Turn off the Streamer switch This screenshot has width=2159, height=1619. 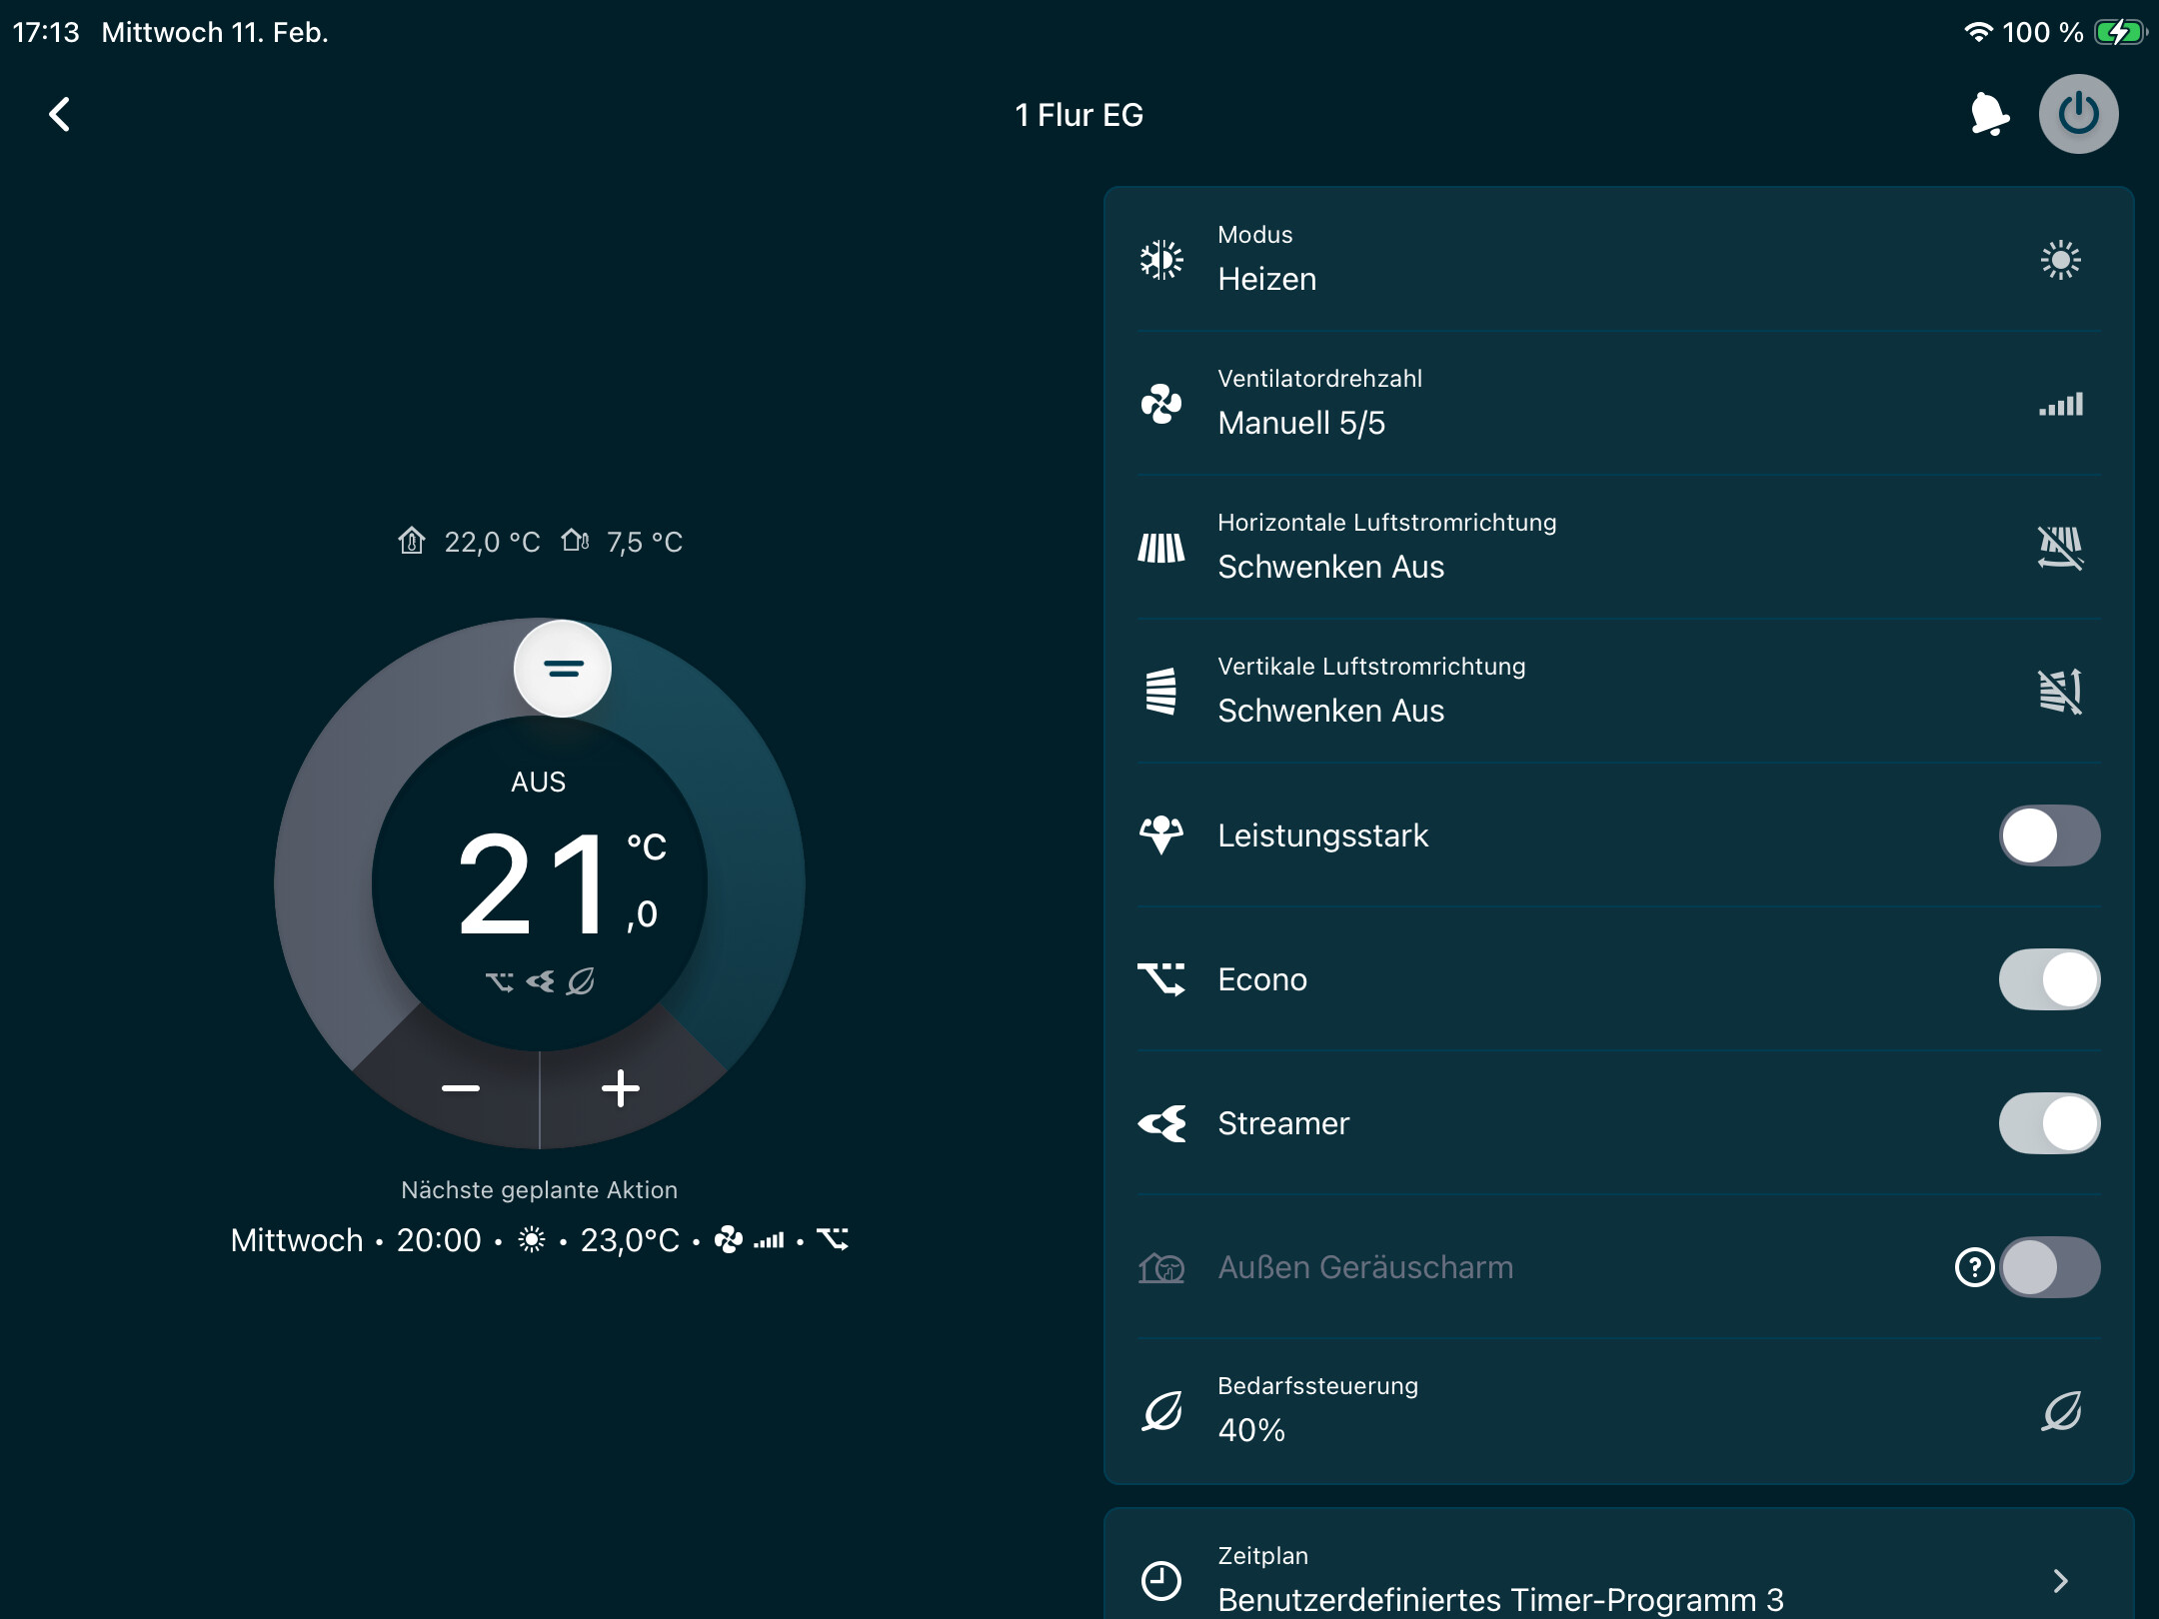click(2049, 1123)
